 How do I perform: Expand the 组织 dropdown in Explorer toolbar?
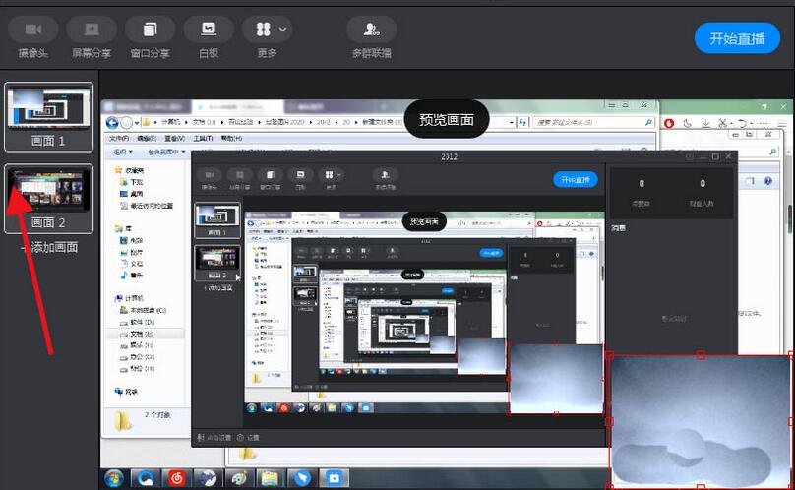pyautogui.click(x=122, y=153)
